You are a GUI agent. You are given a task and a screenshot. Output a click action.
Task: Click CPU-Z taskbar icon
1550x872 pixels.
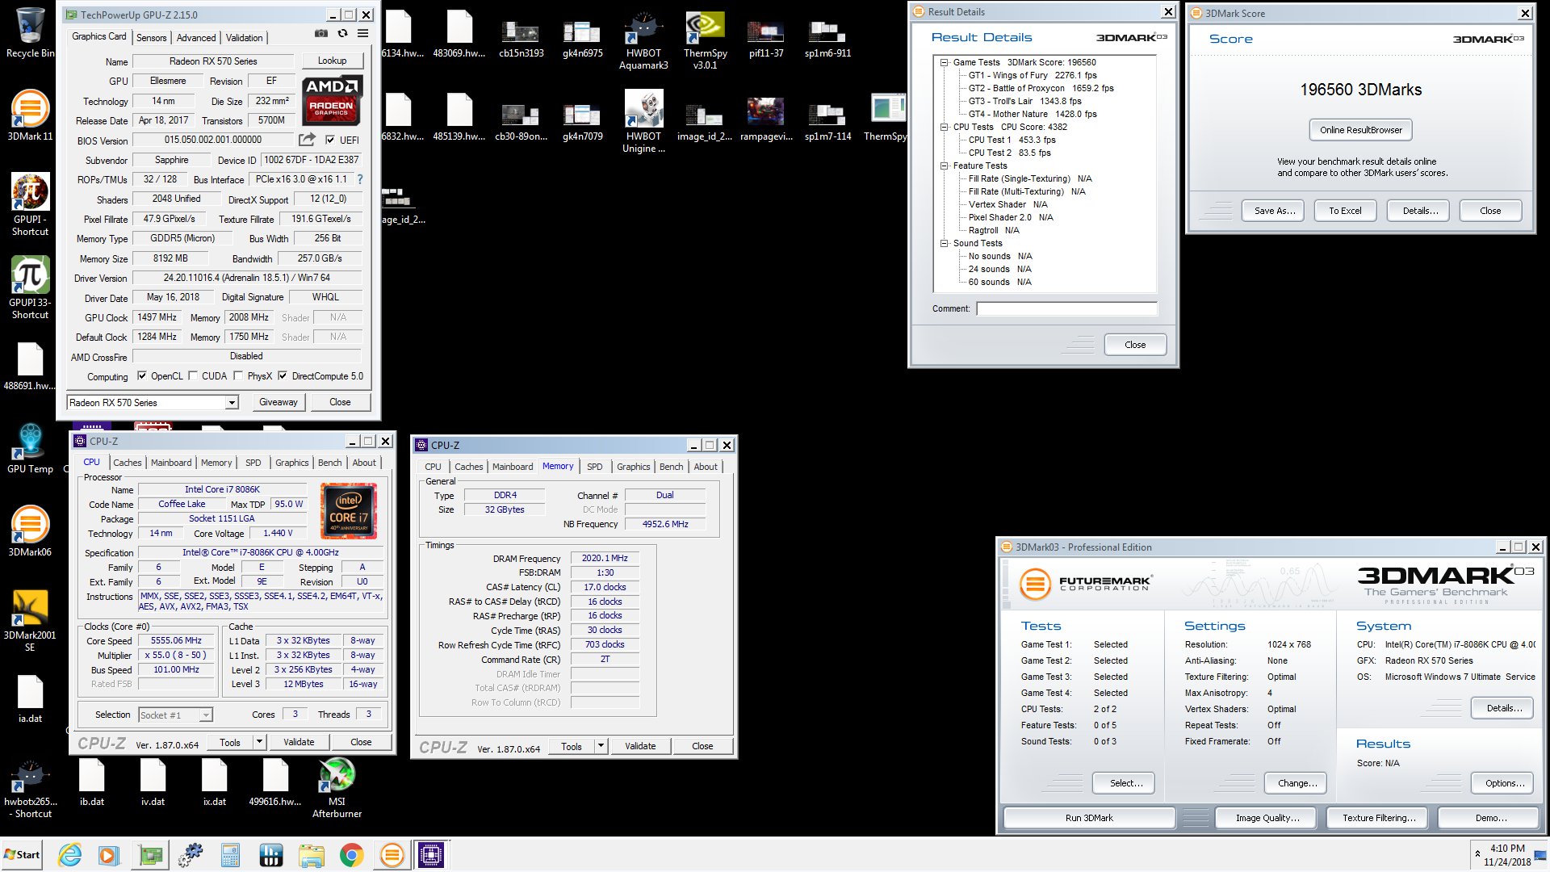(431, 855)
